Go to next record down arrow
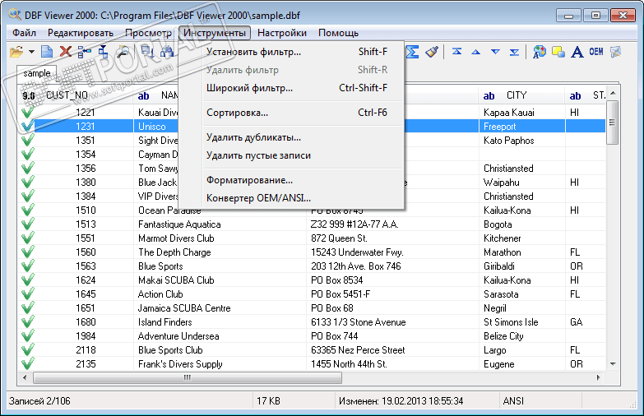 495,52
